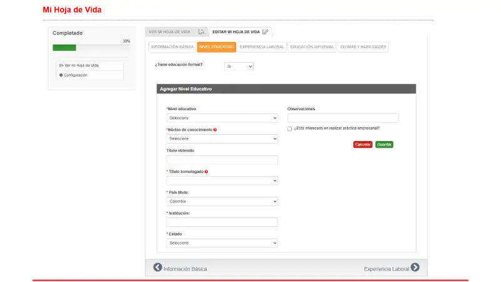Click the document icon next to Ver mi Hoja de Vida

[61, 65]
